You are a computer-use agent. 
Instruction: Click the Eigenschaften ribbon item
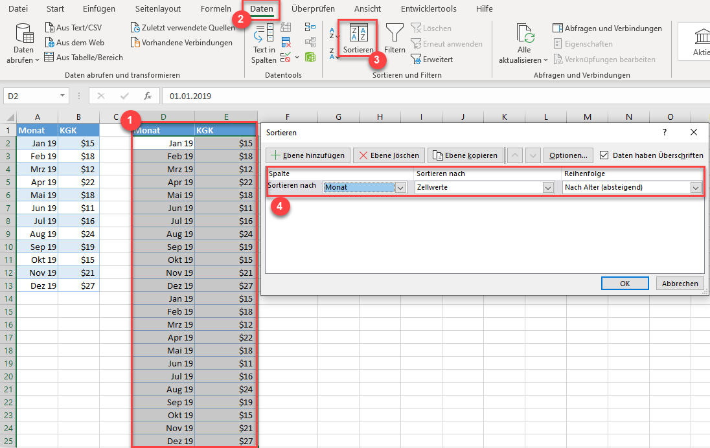[x=583, y=44]
